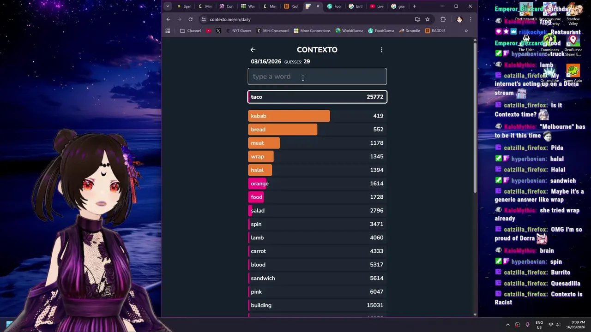Click the page vertical scrollbar
Image resolution: width=591 pixels, height=332 pixels.
[475, 118]
